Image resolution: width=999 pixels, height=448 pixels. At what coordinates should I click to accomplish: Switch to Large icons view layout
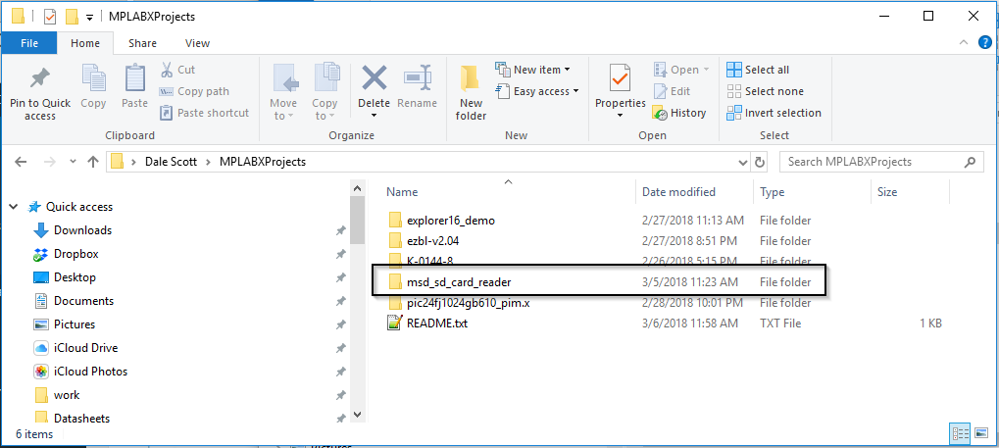[981, 433]
